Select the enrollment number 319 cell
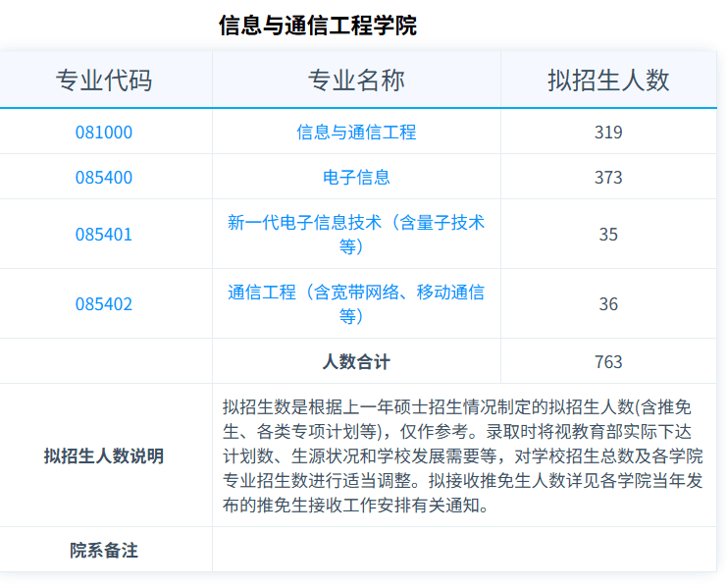 [x=608, y=132]
